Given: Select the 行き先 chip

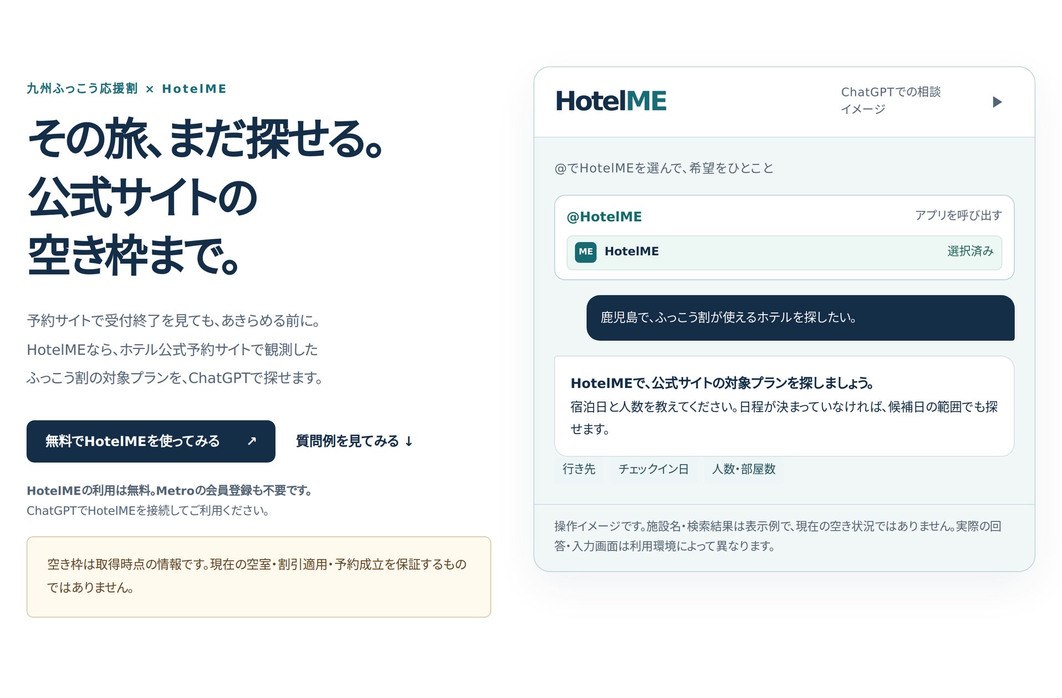Looking at the screenshot, I should click(579, 469).
